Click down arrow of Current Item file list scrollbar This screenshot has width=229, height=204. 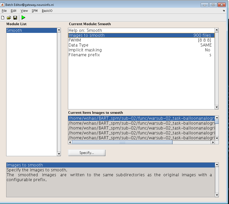pos(217,138)
